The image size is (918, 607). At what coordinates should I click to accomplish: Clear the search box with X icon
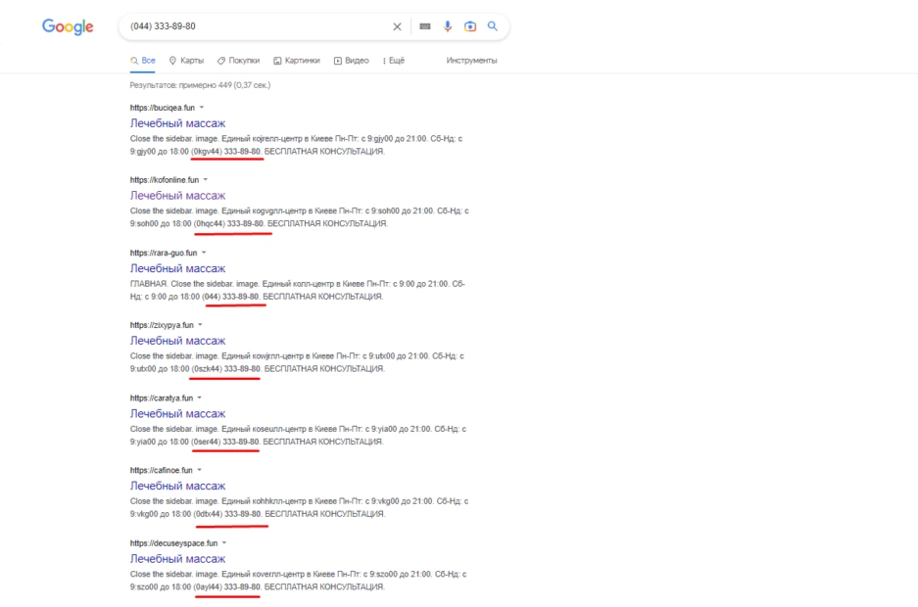(397, 26)
